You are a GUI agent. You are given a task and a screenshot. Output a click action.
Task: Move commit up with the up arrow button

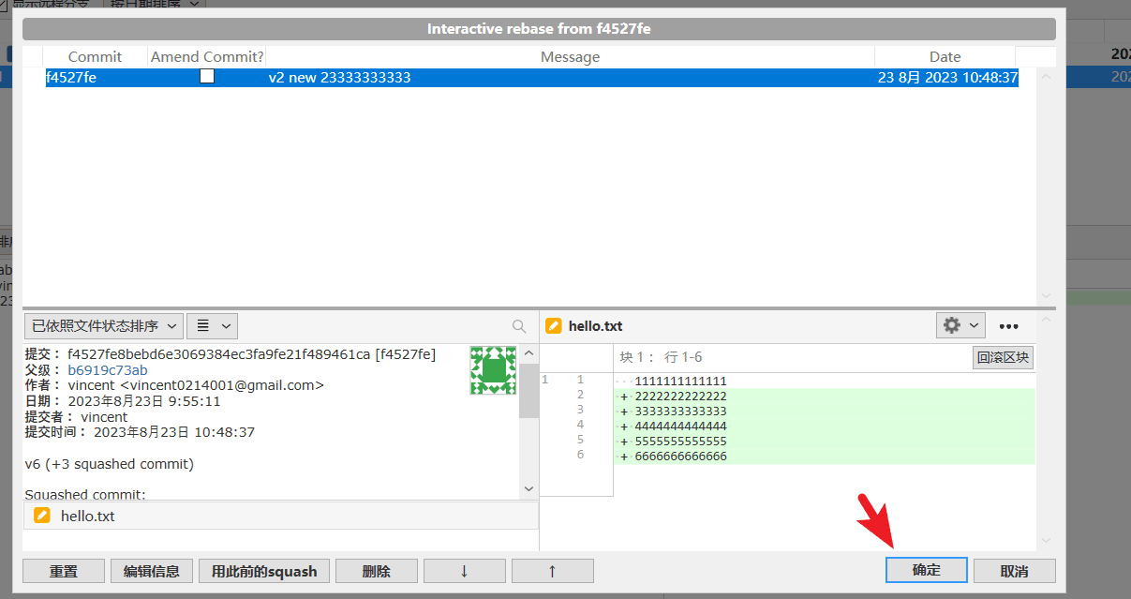coord(552,571)
